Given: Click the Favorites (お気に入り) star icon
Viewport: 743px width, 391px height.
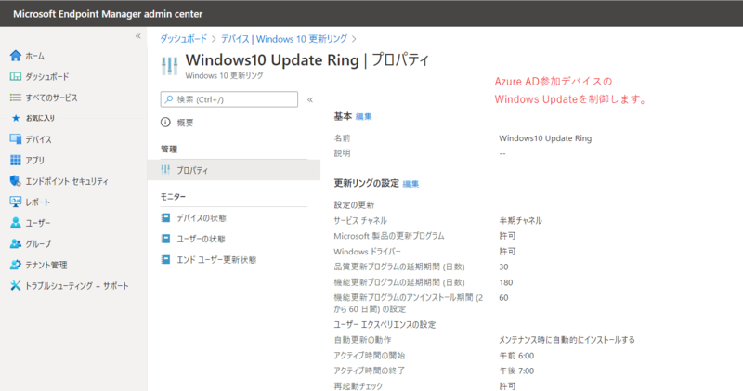Looking at the screenshot, I should coord(16,118).
